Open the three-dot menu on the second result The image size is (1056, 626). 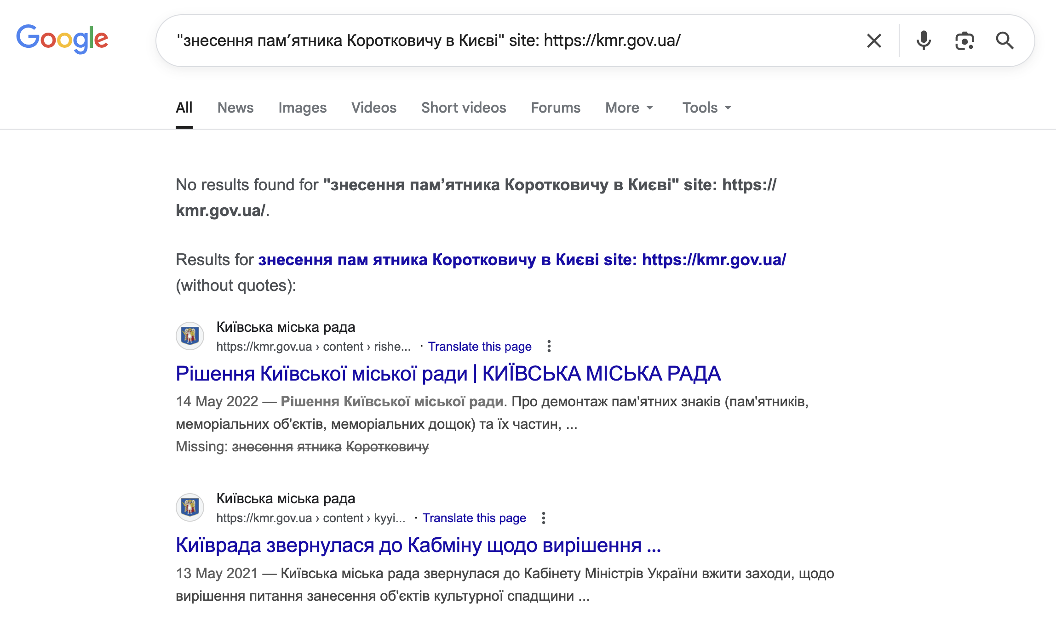pyautogui.click(x=545, y=518)
